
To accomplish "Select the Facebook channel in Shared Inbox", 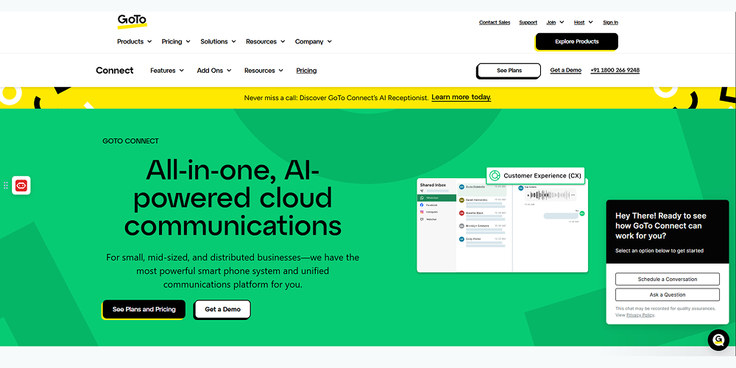I will (430, 205).
